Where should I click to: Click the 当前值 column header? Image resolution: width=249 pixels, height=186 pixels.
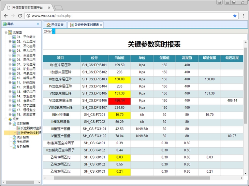119,58
